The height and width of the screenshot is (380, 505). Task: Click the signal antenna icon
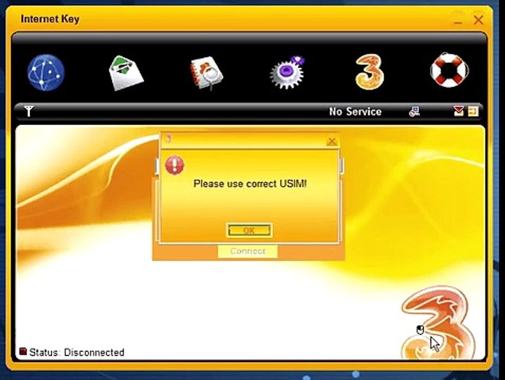tap(29, 111)
